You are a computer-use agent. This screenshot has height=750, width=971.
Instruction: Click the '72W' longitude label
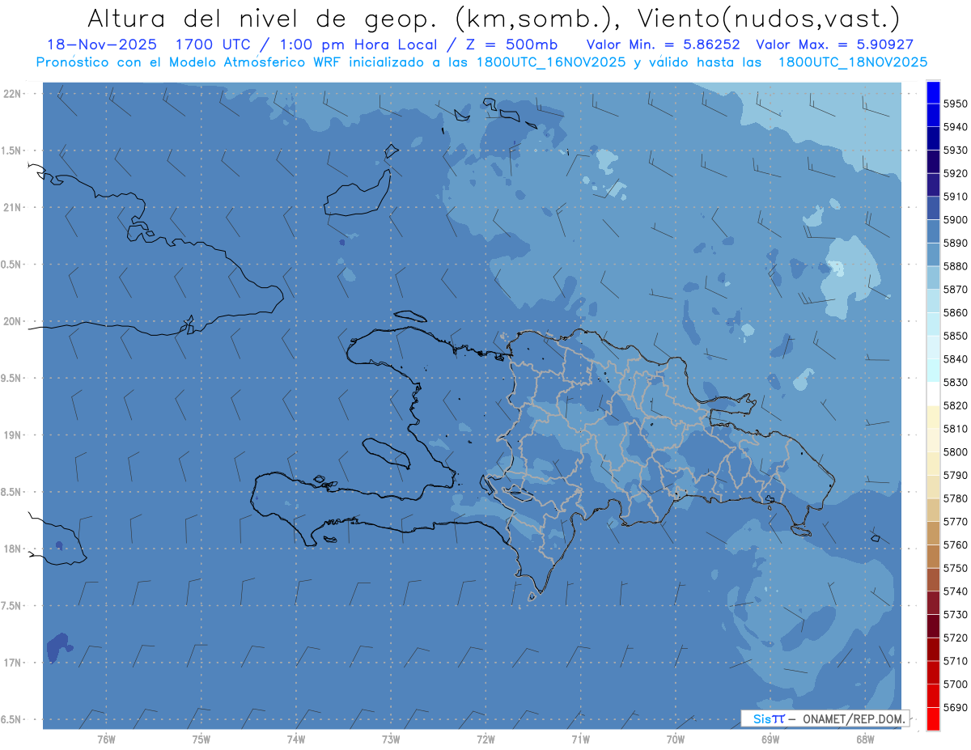[485, 739]
